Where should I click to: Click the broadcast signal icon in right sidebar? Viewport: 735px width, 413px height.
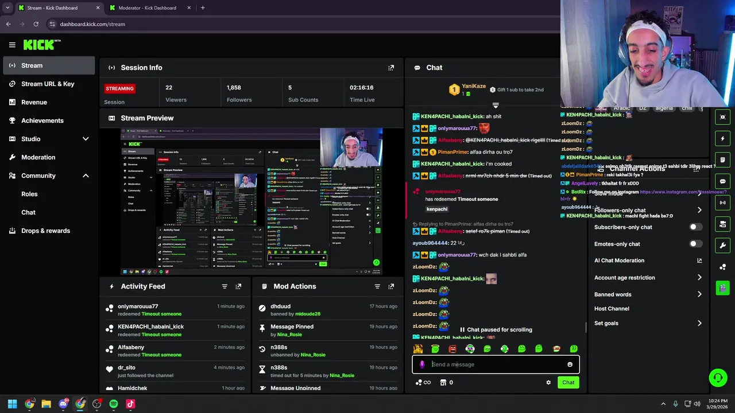pyautogui.click(x=722, y=202)
